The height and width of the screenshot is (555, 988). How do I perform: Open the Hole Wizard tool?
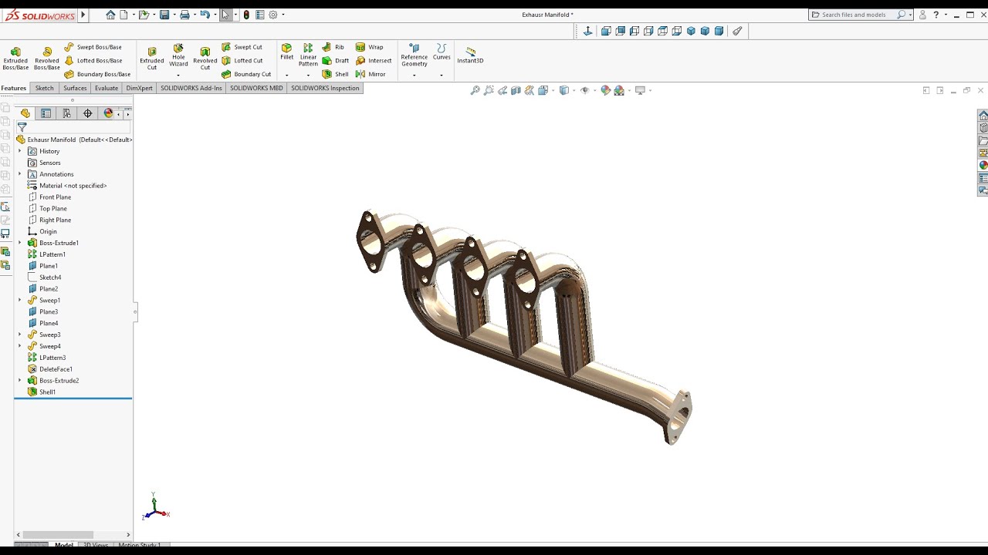coord(178,55)
